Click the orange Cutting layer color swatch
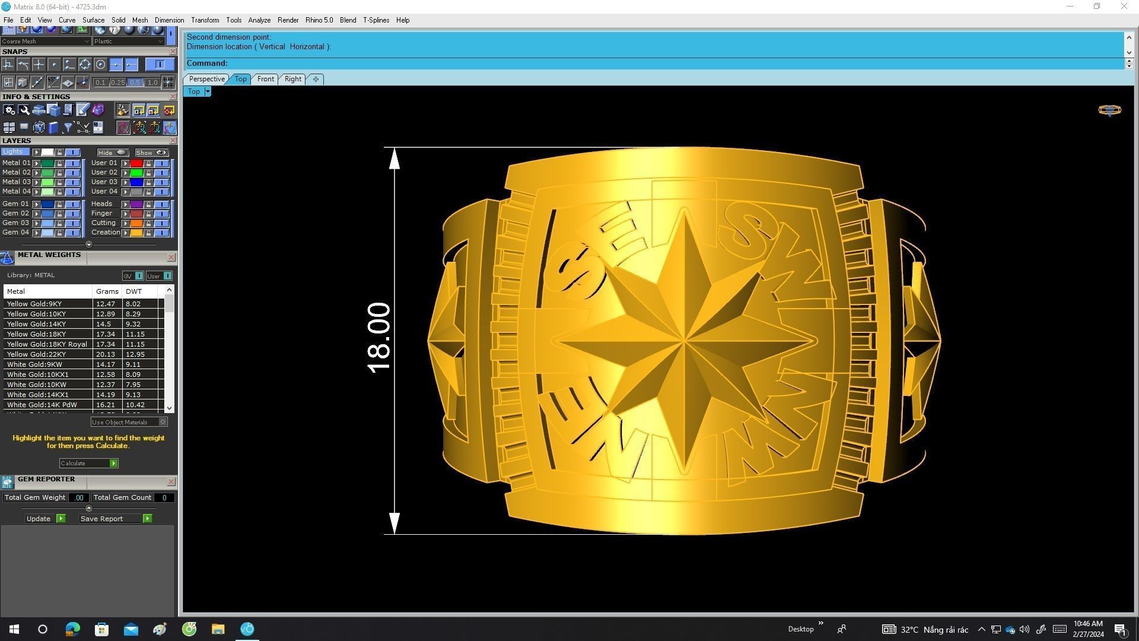The image size is (1139, 641). click(x=136, y=223)
